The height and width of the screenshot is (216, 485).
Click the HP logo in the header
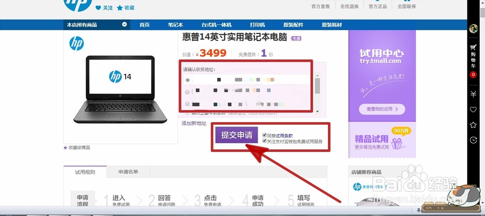click(x=77, y=5)
